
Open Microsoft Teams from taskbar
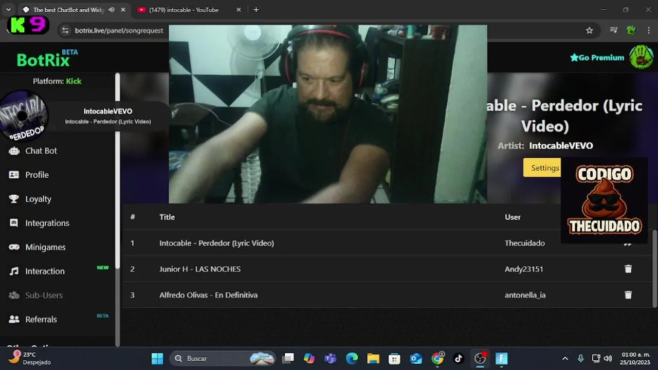pyautogui.click(x=330, y=358)
